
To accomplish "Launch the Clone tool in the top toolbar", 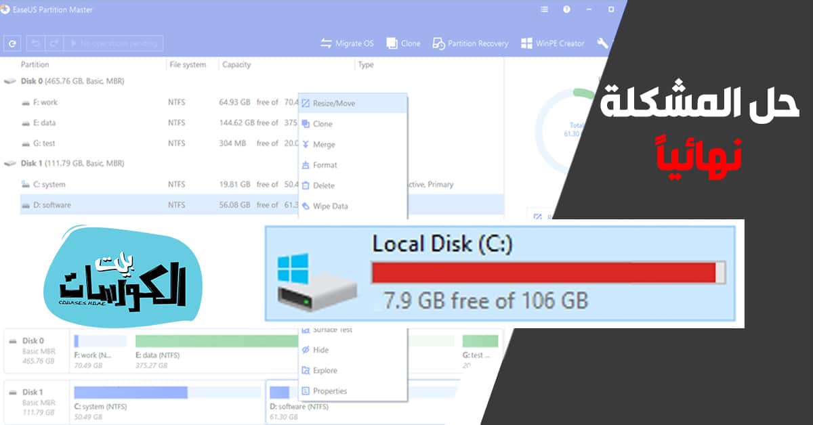I will (403, 43).
